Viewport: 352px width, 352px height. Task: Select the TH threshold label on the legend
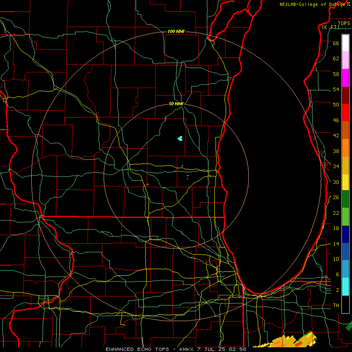336,305
